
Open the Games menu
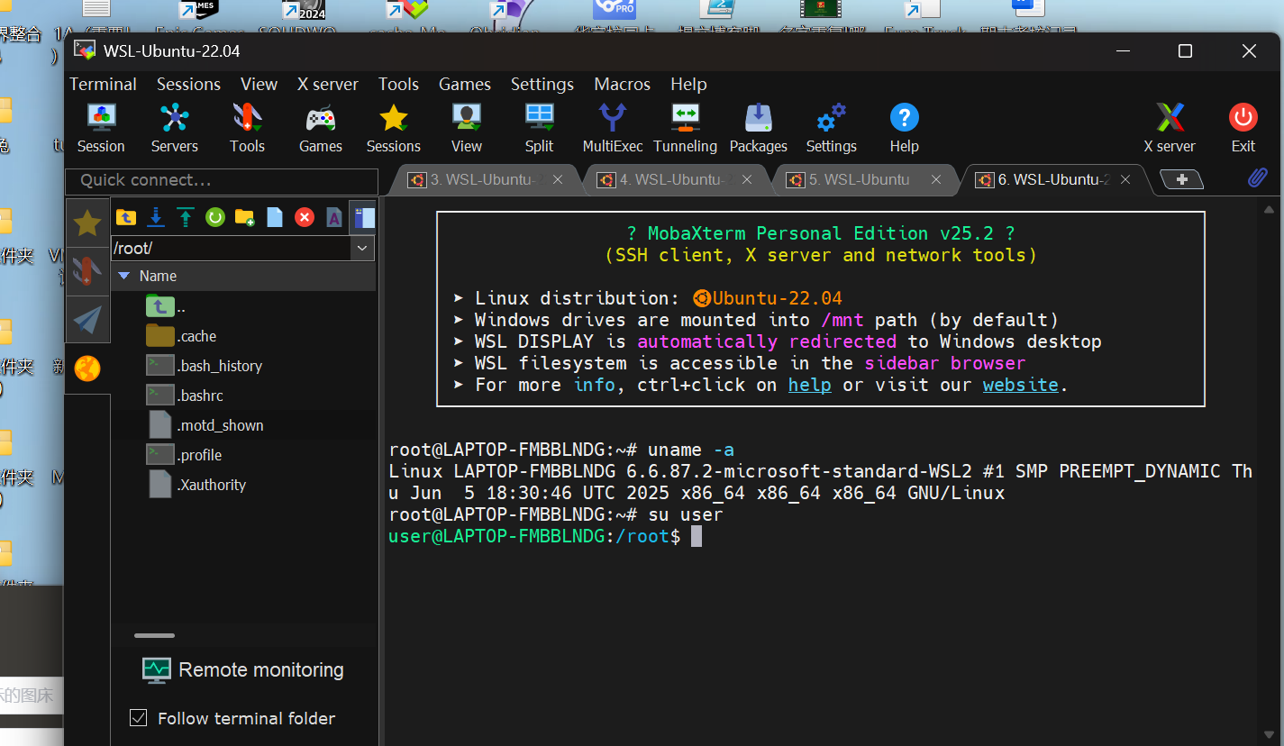pyautogui.click(x=465, y=84)
